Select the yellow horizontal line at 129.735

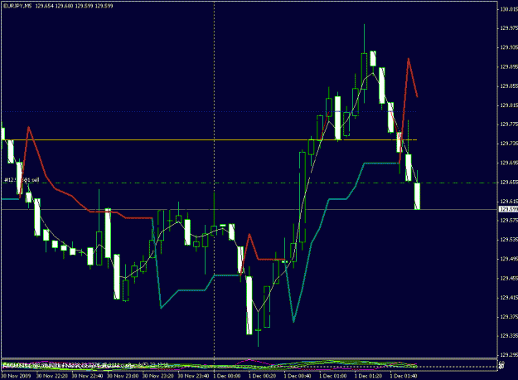coord(209,140)
